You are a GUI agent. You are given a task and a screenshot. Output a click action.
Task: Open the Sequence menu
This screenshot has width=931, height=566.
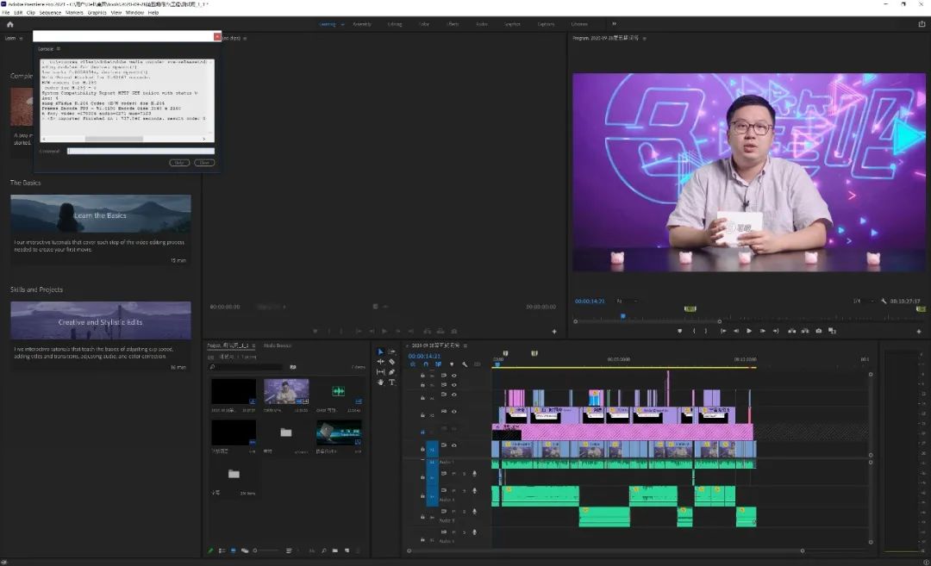(x=50, y=13)
